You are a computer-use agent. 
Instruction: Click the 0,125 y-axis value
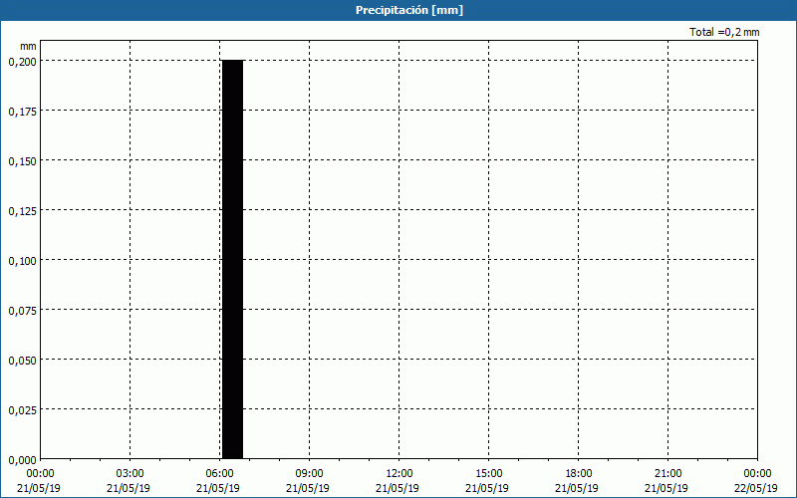click(22, 211)
